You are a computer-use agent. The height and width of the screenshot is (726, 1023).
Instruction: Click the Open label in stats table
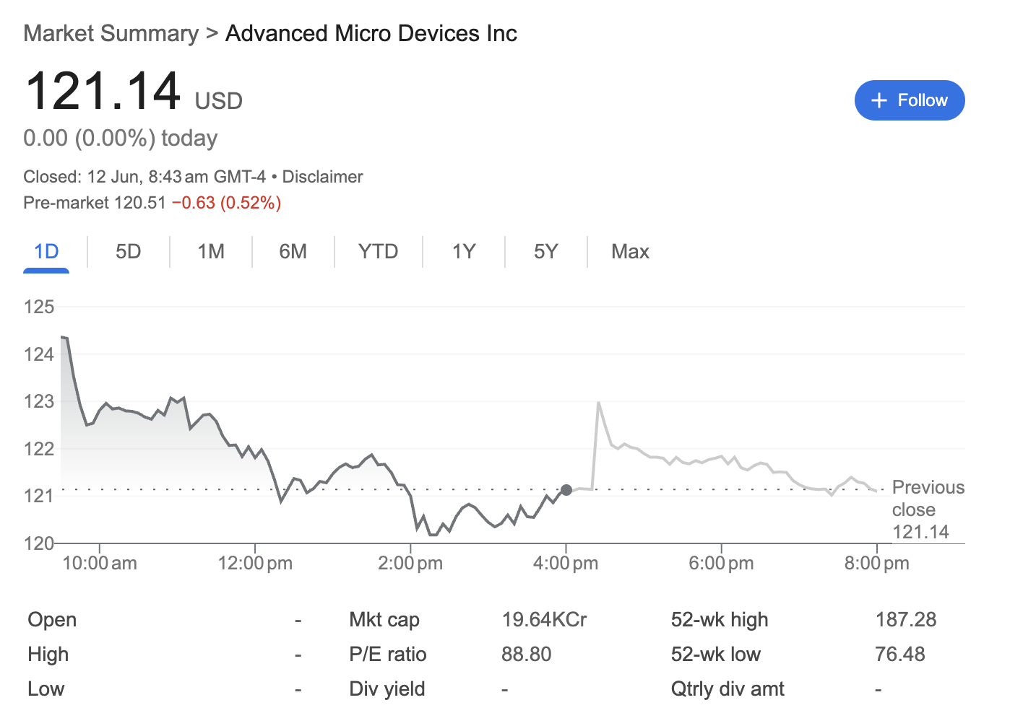tap(52, 620)
